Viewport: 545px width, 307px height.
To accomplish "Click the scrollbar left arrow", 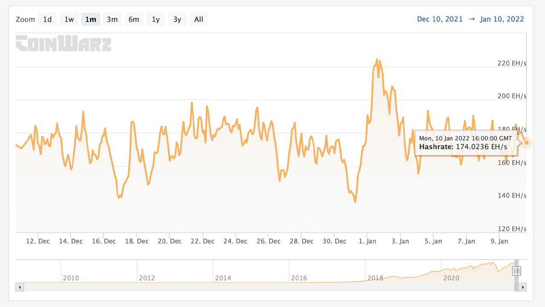I will tap(20, 287).
